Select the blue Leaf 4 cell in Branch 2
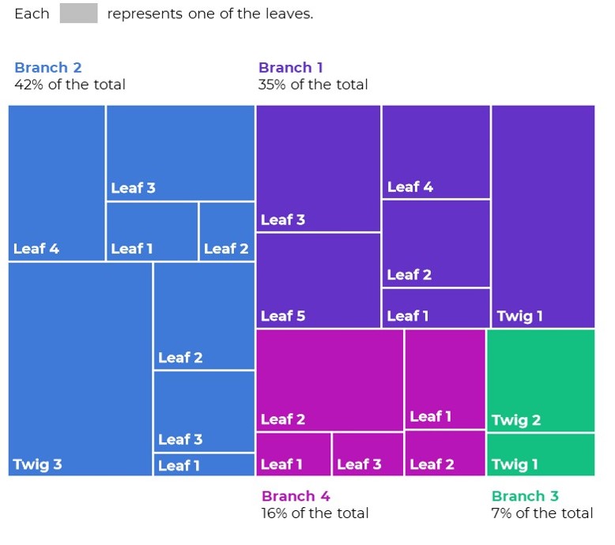 (57, 182)
